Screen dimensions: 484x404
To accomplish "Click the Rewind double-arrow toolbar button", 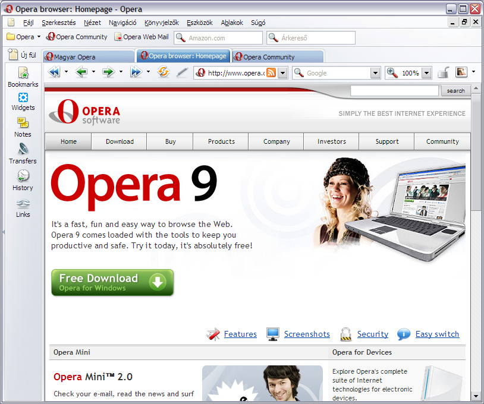I will point(54,72).
